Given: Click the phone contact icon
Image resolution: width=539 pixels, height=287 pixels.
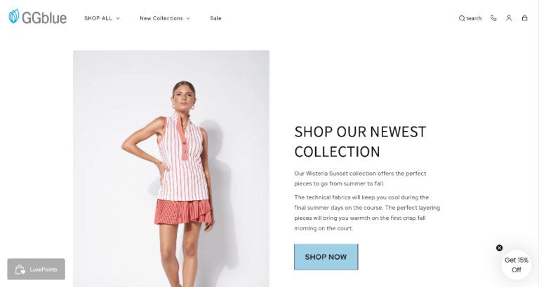Looking at the screenshot, I should click(x=493, y=18).
